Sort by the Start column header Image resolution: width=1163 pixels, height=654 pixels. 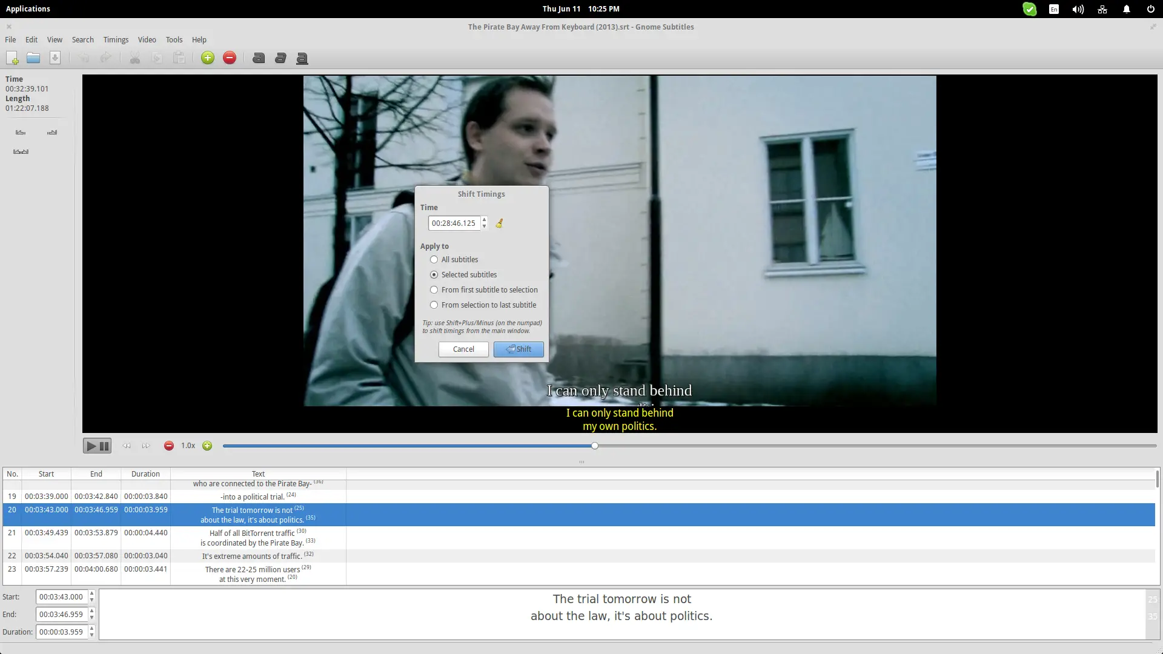tap(47, 474)
